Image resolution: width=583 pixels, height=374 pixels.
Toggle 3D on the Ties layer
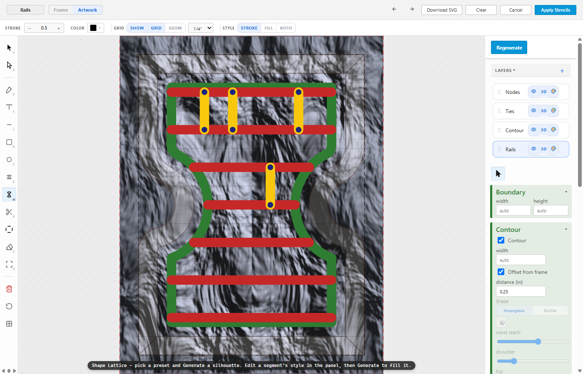[x=543, y=111]
